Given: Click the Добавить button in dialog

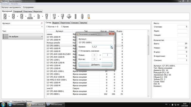Looking at the screenshot, I should (95, 65).
